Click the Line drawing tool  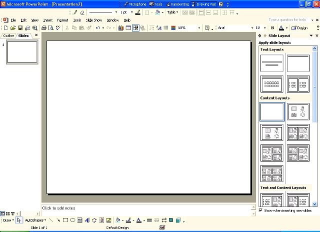(51, 220)
